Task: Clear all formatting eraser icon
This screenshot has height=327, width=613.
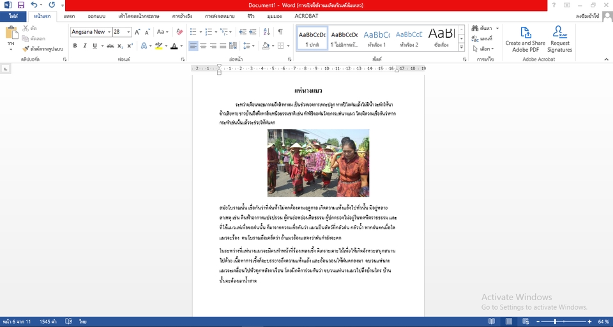Action: click(179, 32)
